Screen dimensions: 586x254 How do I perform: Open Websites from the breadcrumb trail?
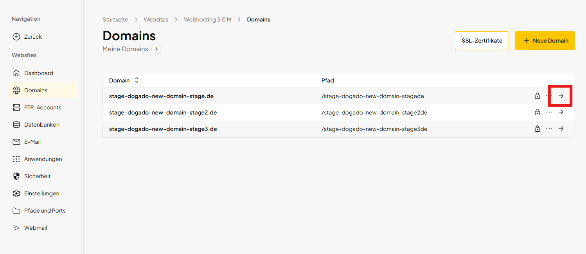(156, 19)
